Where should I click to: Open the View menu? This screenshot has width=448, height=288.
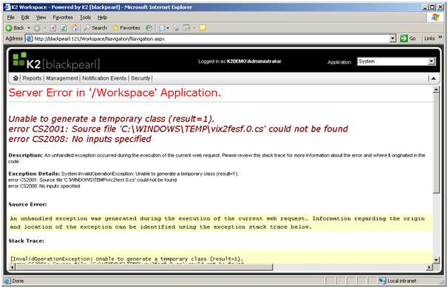pyautogui.click(x=41, y=18)
